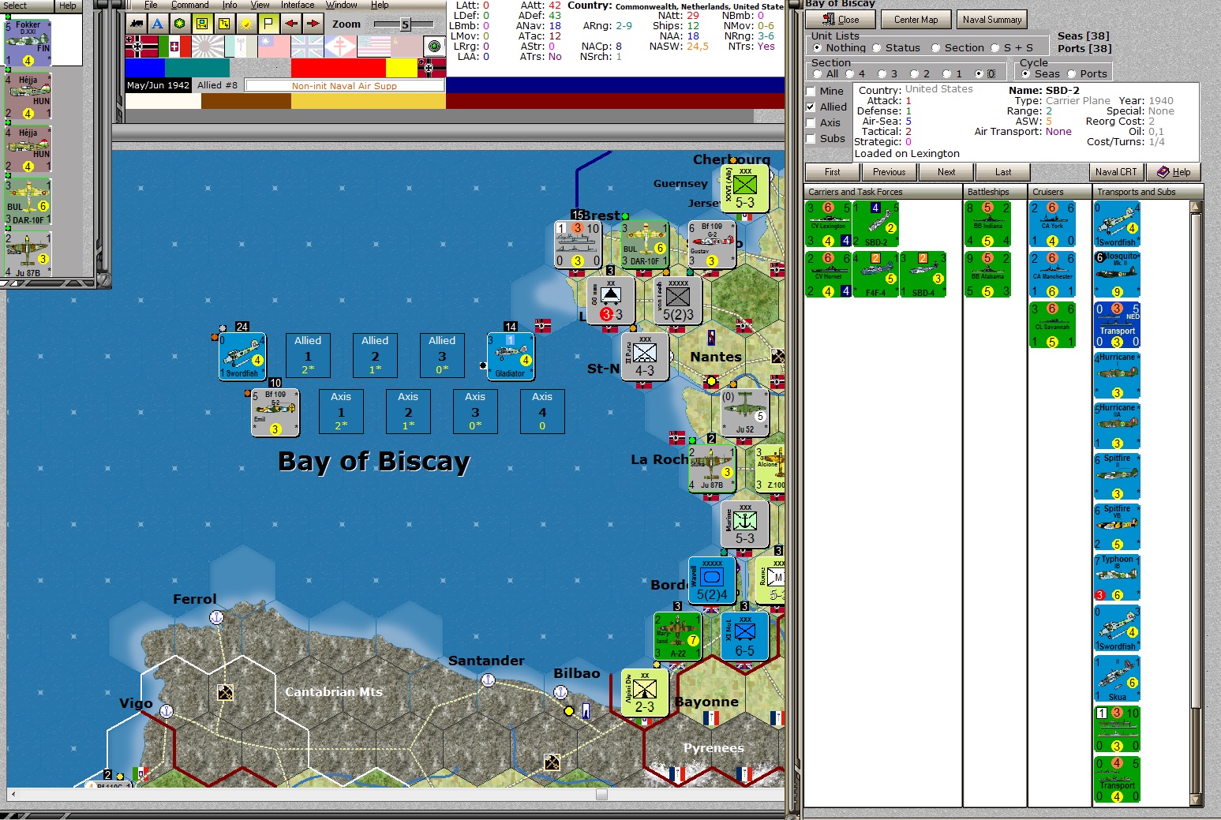Viewport: 1221px width, 820px height.
Task: Select the BB Indiana battleship counter
Action: coord(987,224)
